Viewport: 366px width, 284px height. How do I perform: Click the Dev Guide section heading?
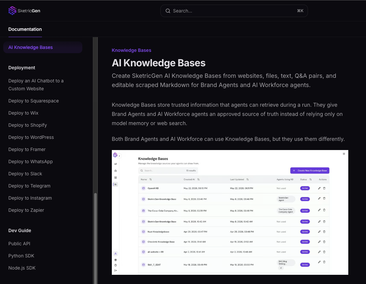[20, 230]
